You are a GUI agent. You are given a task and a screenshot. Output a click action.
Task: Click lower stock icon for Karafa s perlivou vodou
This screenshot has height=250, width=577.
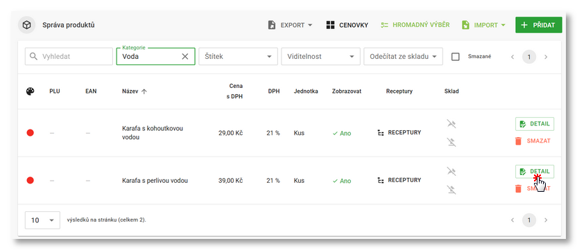tap(451, 189)
